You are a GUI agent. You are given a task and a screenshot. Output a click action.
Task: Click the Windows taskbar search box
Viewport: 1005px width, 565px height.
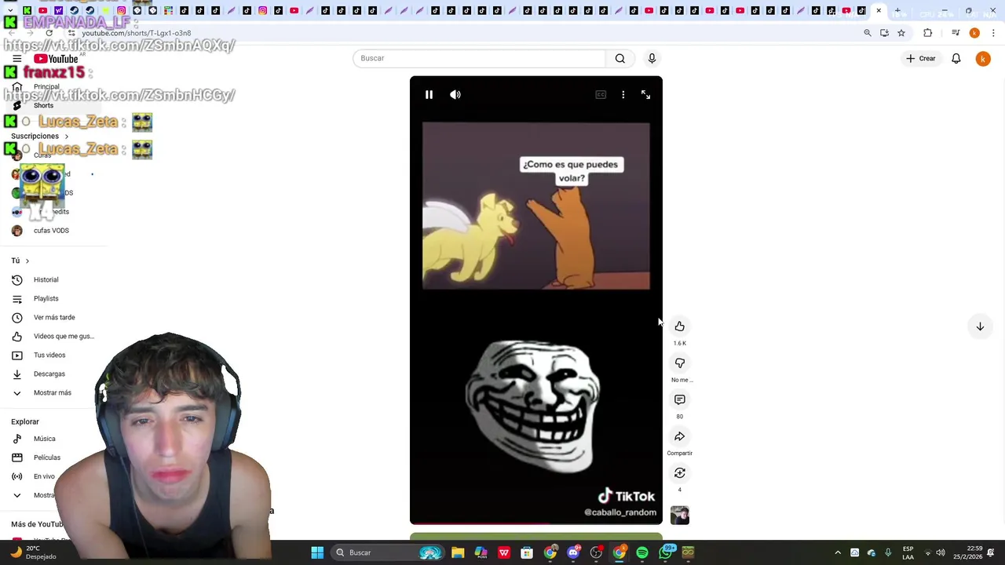click(388, 552)
